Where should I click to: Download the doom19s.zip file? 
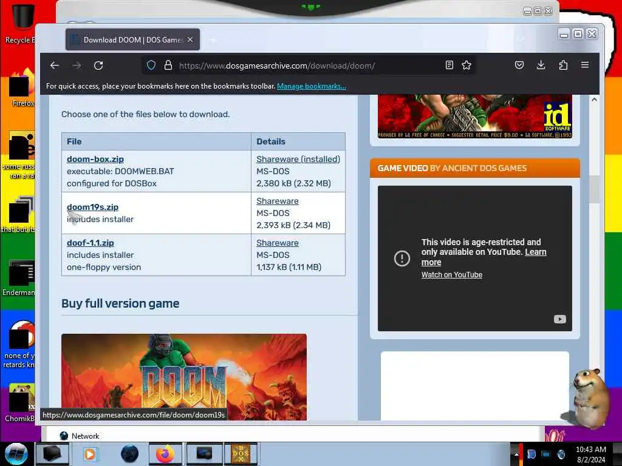click(x=92, y=207)
